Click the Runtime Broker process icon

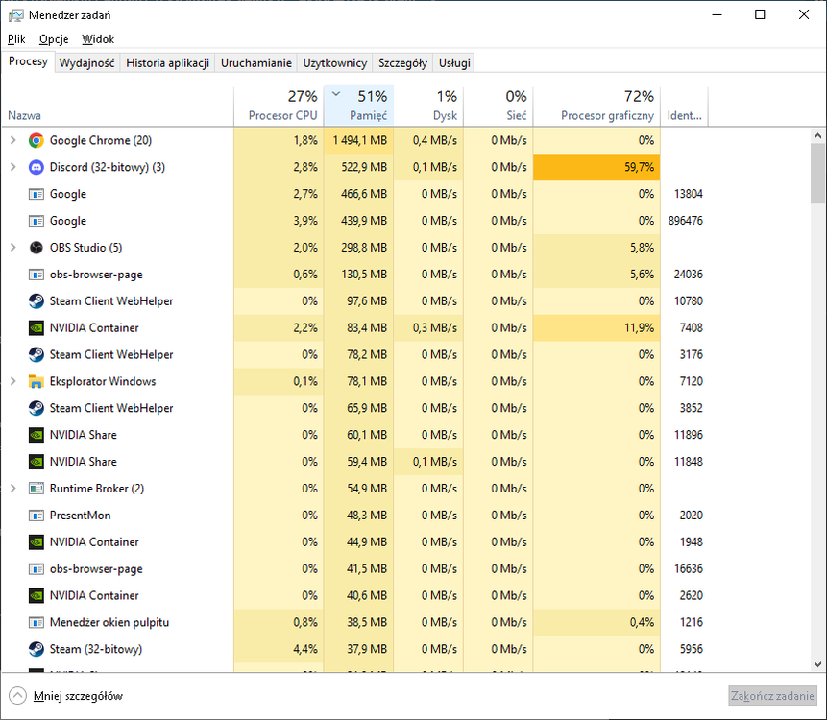36,489
